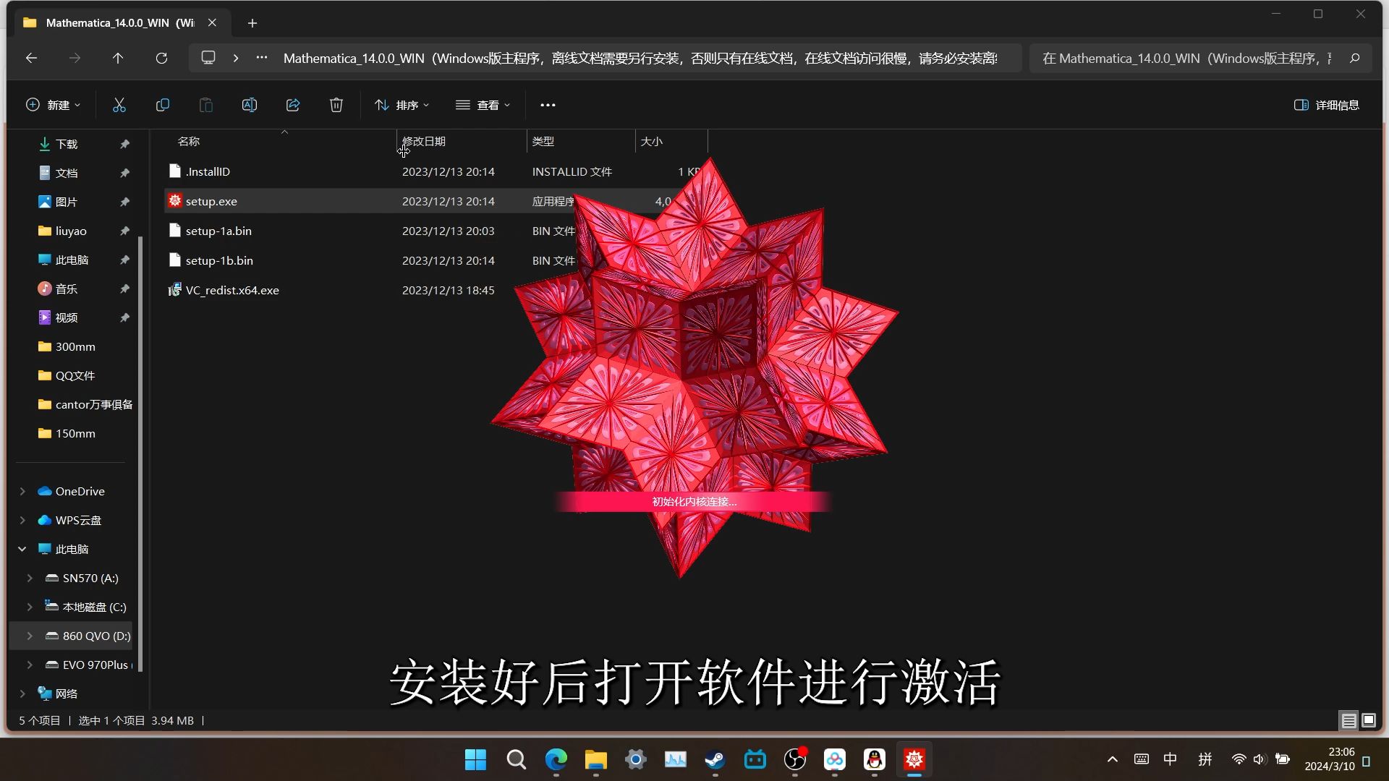The image size is (1389, 781).
Task: Toggle 中 Chinese/English input mode
Action: [x=1170, y=759]
